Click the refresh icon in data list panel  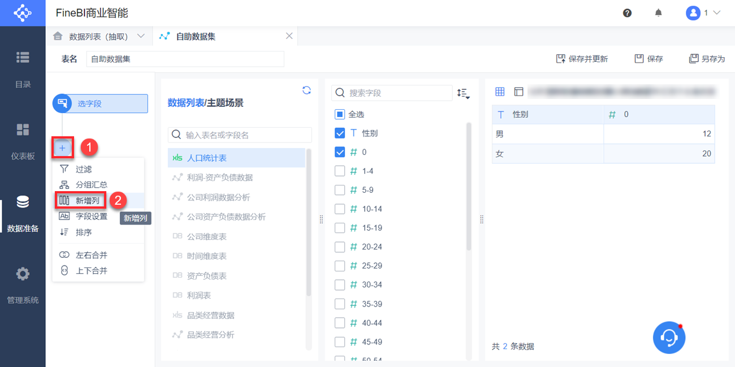[x=306, y=90]
